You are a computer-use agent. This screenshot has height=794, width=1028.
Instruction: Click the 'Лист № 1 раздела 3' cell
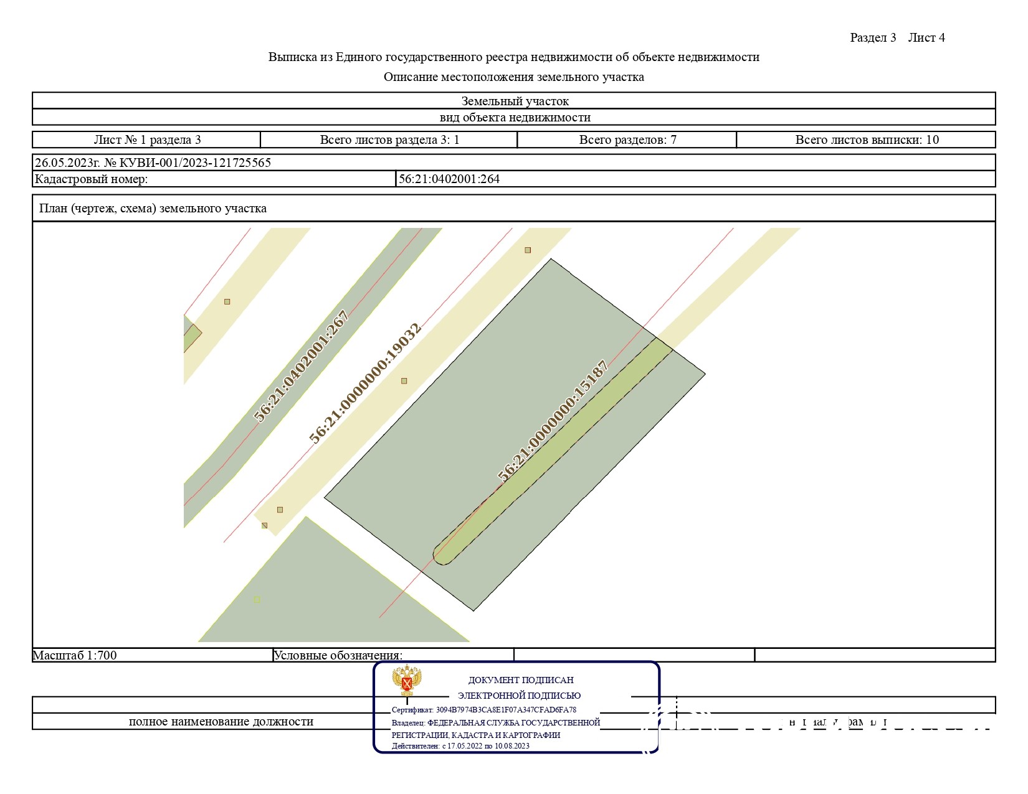coord(146,139)
